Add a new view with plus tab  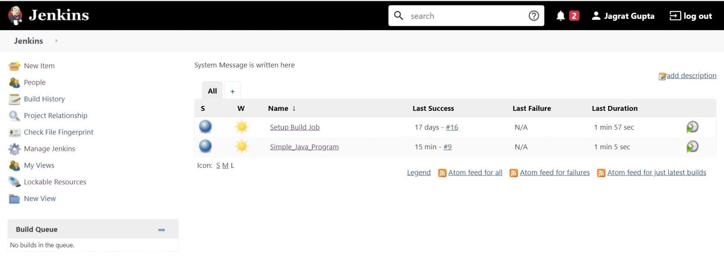pyautogui.click(x=232, y=91)
